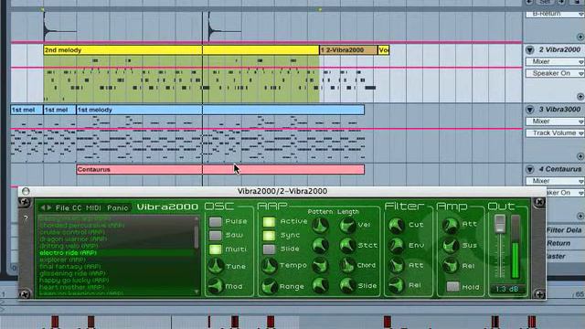Click the 1.3 dB output value display

tap(507, 289)
